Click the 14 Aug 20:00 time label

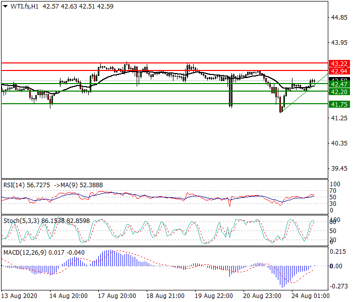coord(69,296)
